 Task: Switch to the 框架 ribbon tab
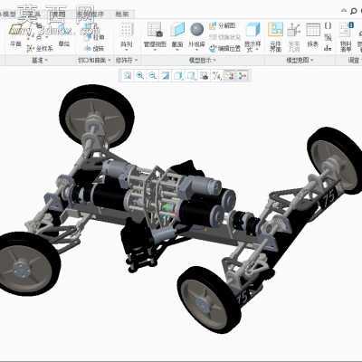[x=122, y=14]
